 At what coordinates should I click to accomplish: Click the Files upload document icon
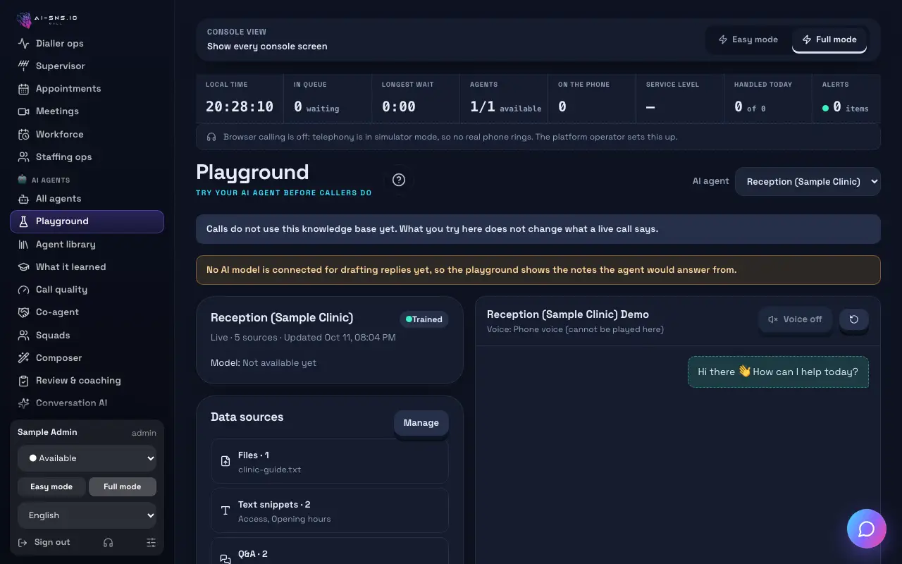225,461
